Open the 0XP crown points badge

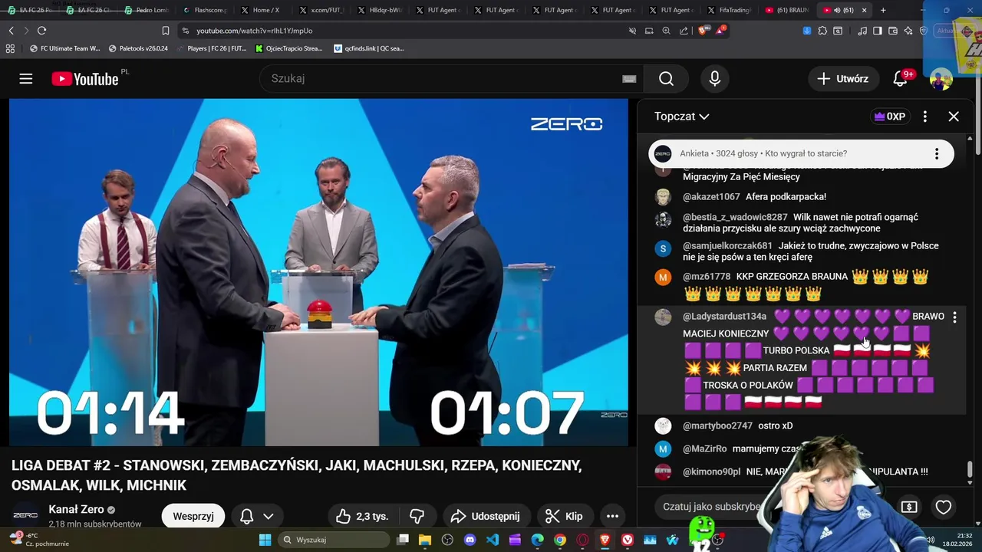coord(889,117)
